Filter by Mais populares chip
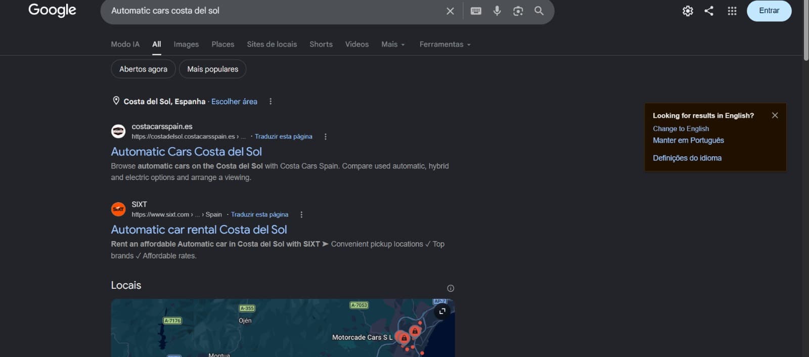 tap(213, 69)
